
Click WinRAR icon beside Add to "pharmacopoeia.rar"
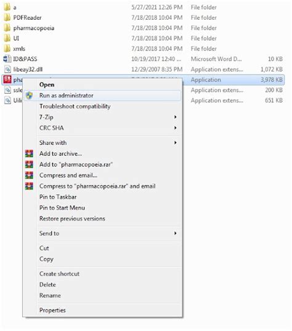tap(29, 164)
